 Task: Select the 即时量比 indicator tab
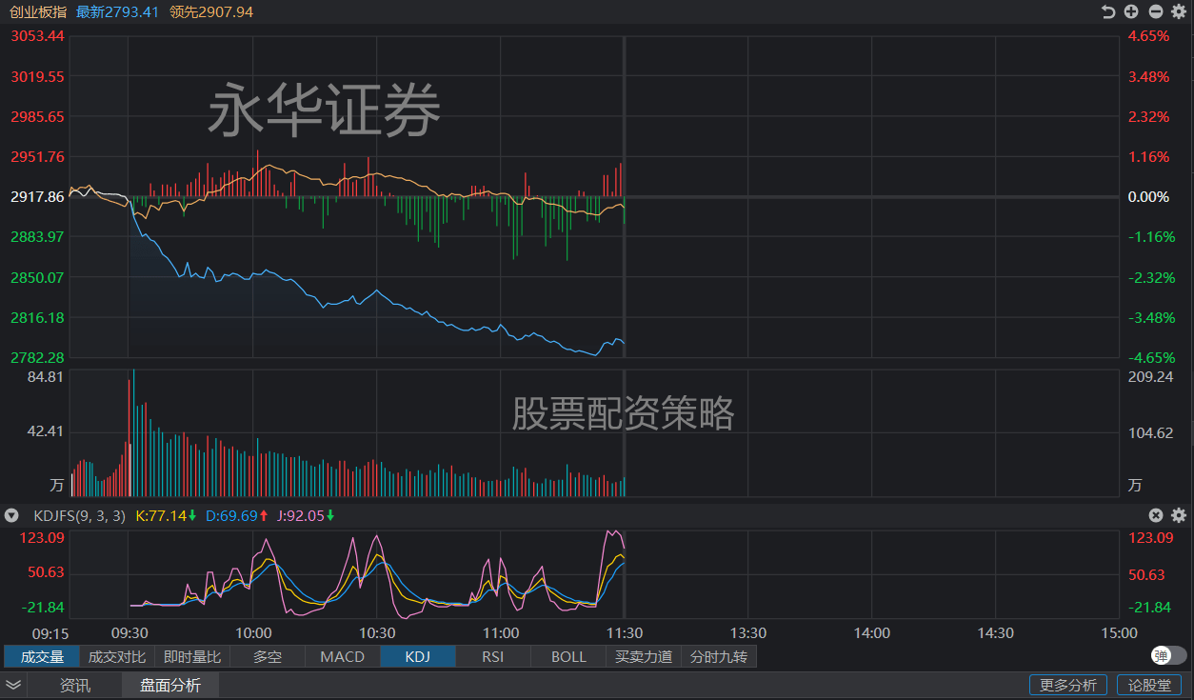[192, 656]
